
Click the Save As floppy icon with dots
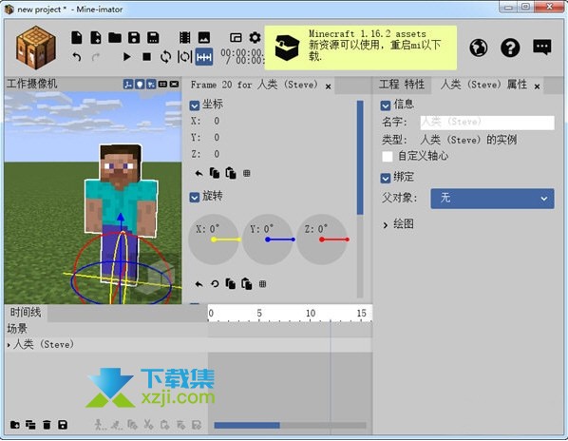[153, 37]
